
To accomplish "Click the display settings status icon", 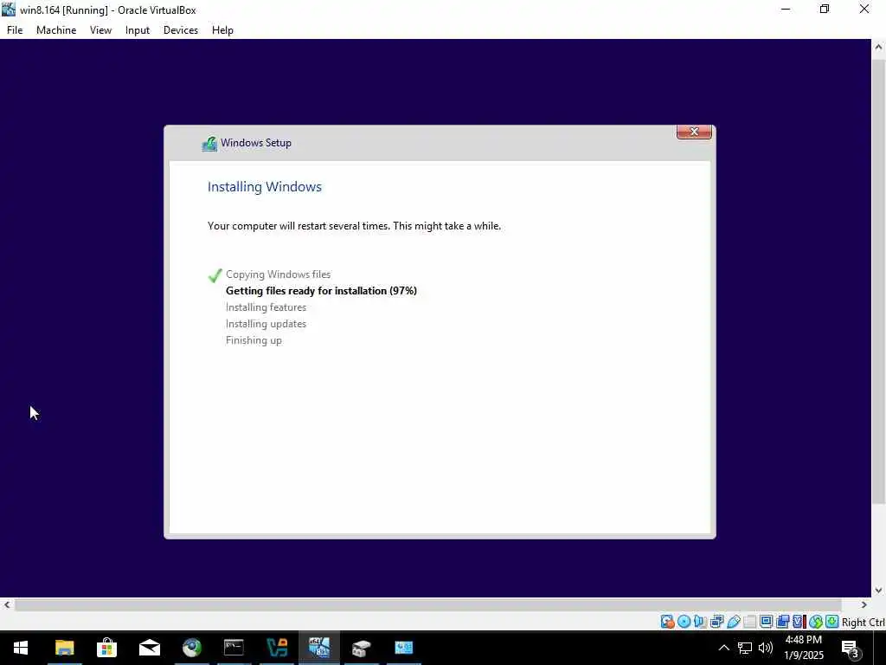I will pyautogui.click(x=767, y=622).
